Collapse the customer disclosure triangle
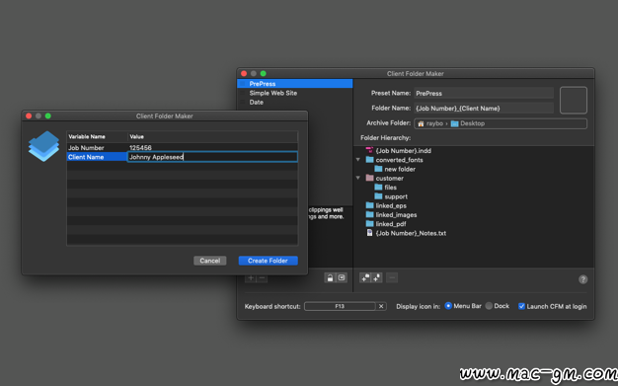618x386 pixels. [x=358, y=178]
